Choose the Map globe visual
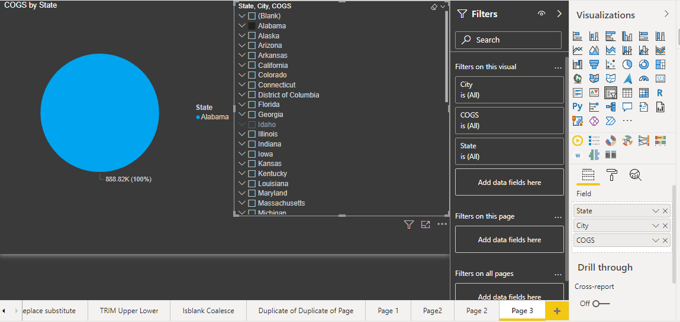The width and height of the screenshot is (680, 322). 577,79
